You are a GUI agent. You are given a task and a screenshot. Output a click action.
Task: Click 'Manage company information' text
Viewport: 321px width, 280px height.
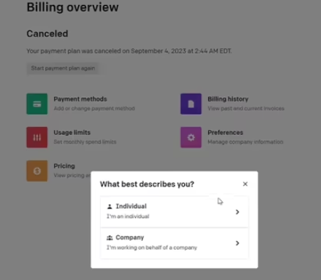[x=246, y=142]
